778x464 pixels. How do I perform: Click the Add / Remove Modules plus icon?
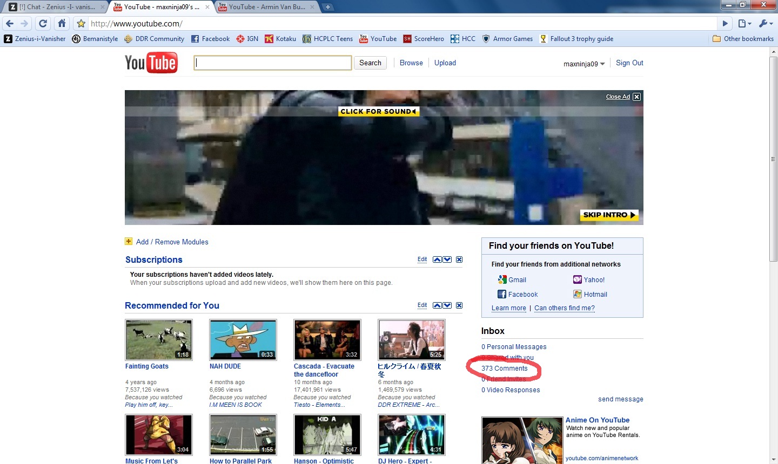pos(129,241)
